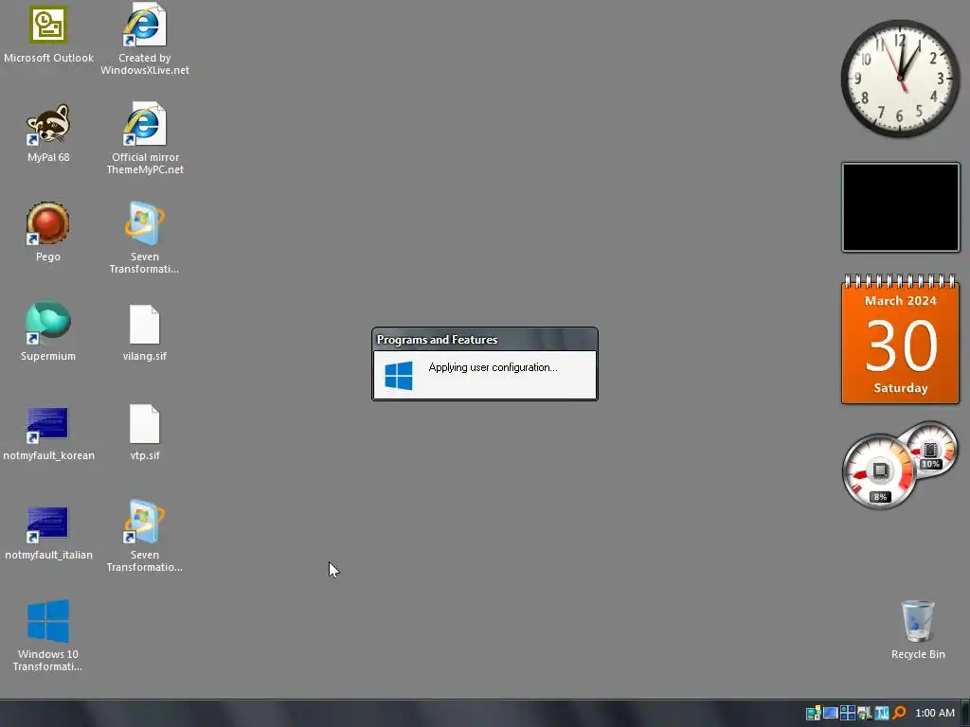
Task: Click the analog clock gadget
Action: tap(900, 79)
